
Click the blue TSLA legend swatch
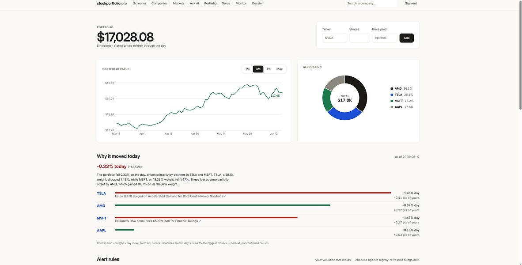pyautogui.click(x=391, y=95)
